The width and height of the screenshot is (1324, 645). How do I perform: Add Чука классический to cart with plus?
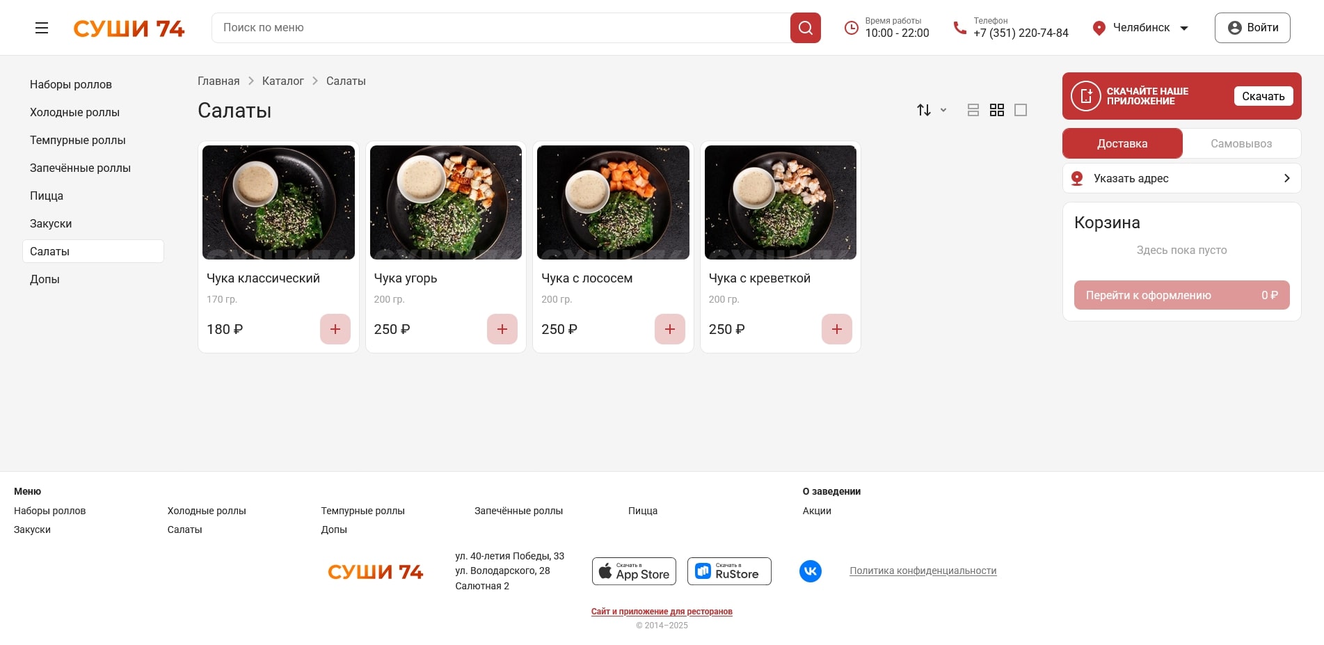point(335,329)
